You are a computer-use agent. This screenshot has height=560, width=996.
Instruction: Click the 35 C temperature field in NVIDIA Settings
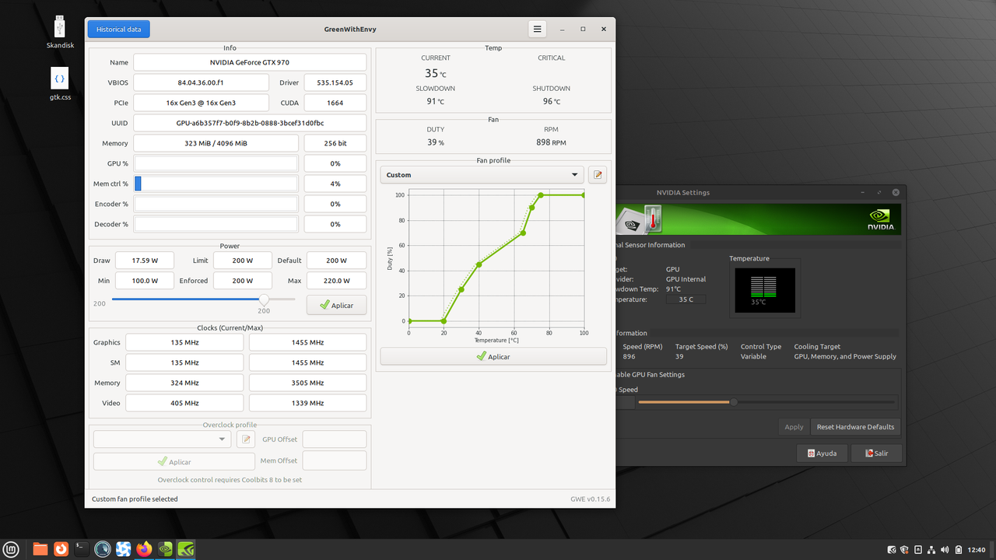[686, 299]
